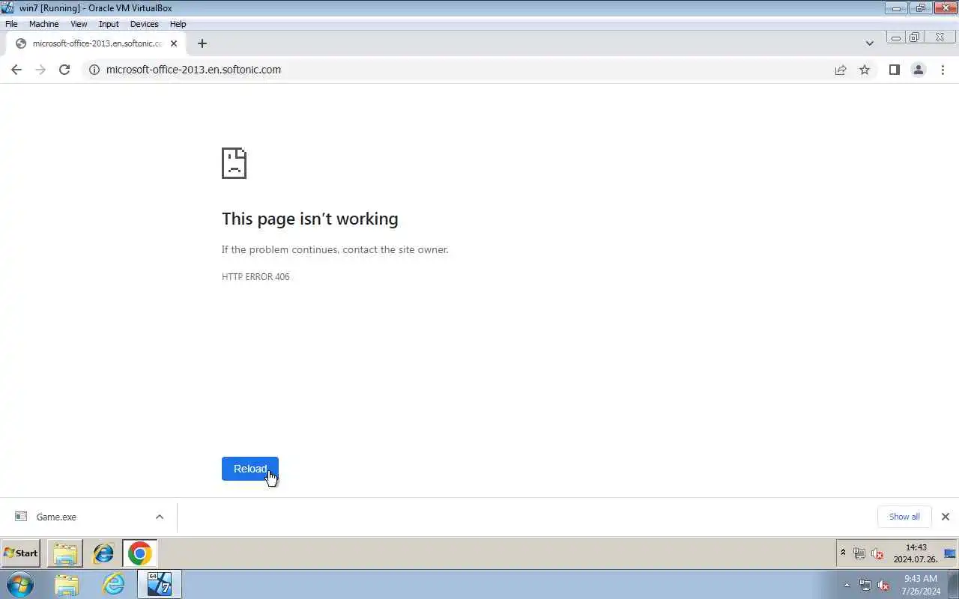Open VirtualBox View menu

click(x=79, y=24)
